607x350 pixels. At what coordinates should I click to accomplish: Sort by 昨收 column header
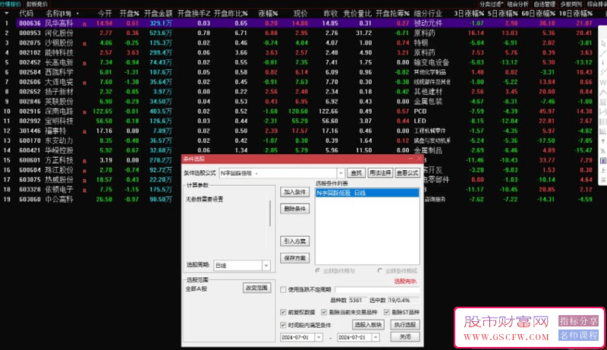coord(331,13)
